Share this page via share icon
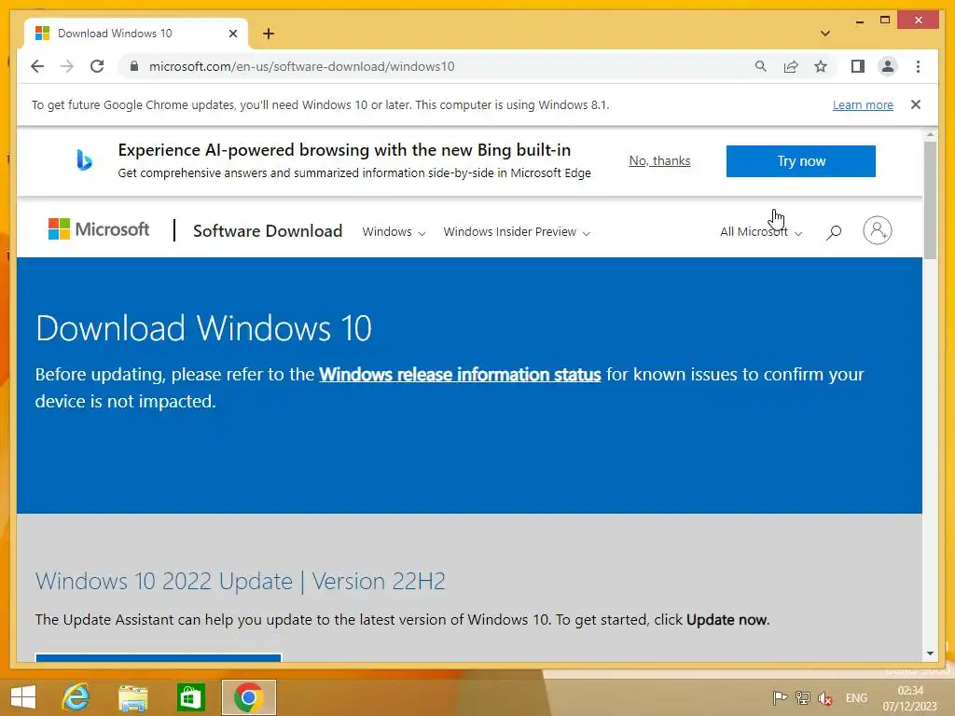Screen dimensions: 955x716 [791, 66]
